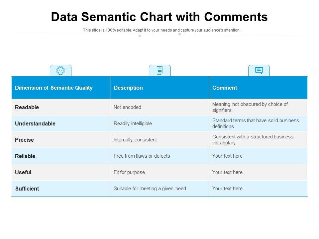Click the 'Understandable' row label
The width and height of the screenshot is (319, 239).
click(35, 123)
